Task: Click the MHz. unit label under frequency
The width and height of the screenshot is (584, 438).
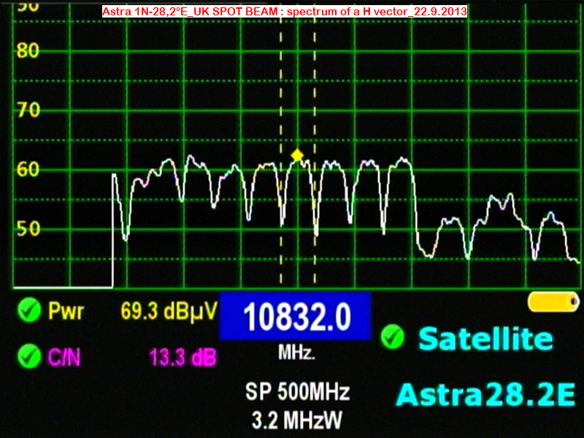Action: (x=296, y=353)
